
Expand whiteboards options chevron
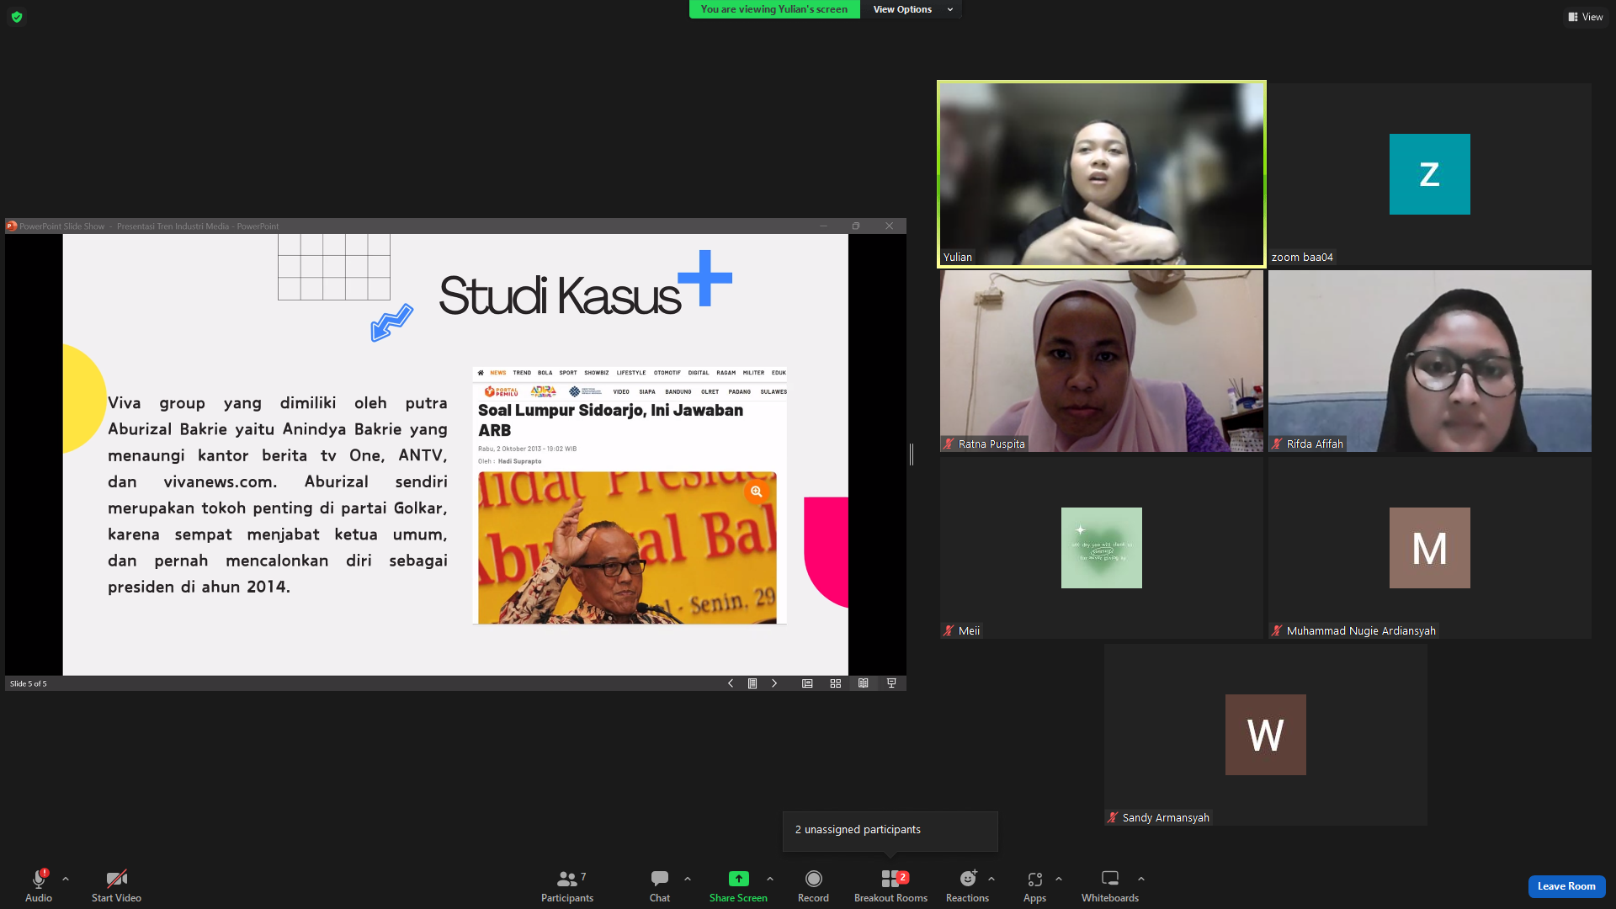[x=1141, y=879]
